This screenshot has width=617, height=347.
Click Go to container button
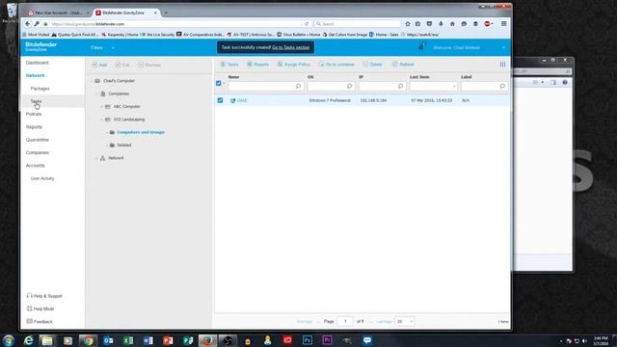point(336,65)
